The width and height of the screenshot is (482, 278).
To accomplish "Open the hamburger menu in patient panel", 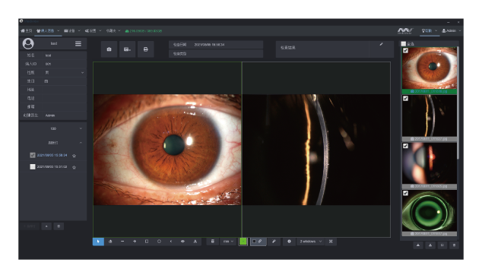I will coord(78,43).
